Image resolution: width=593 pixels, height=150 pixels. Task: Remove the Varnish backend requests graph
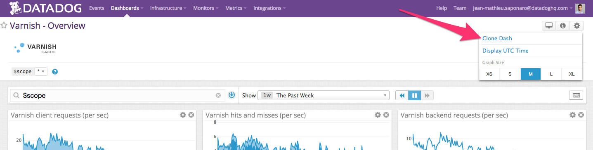(581, 115)
